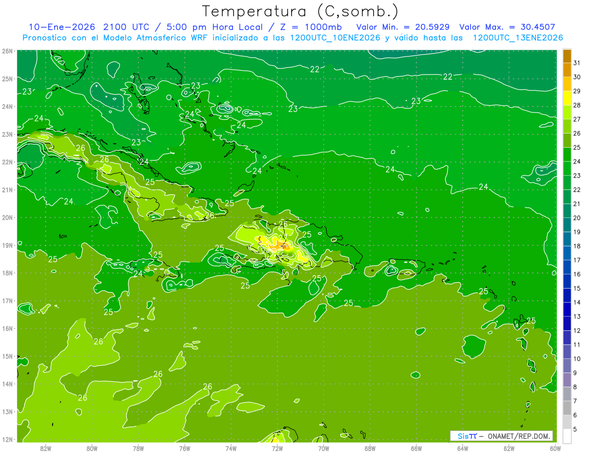This screenshot has height=455, width=590.
Task: Click the lime swatch between 27 and 28
Action: tap(567, 113)
